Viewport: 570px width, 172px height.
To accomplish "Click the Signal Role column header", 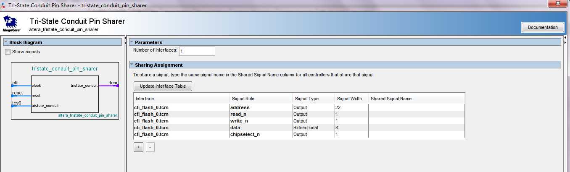I will click(261, 99).
